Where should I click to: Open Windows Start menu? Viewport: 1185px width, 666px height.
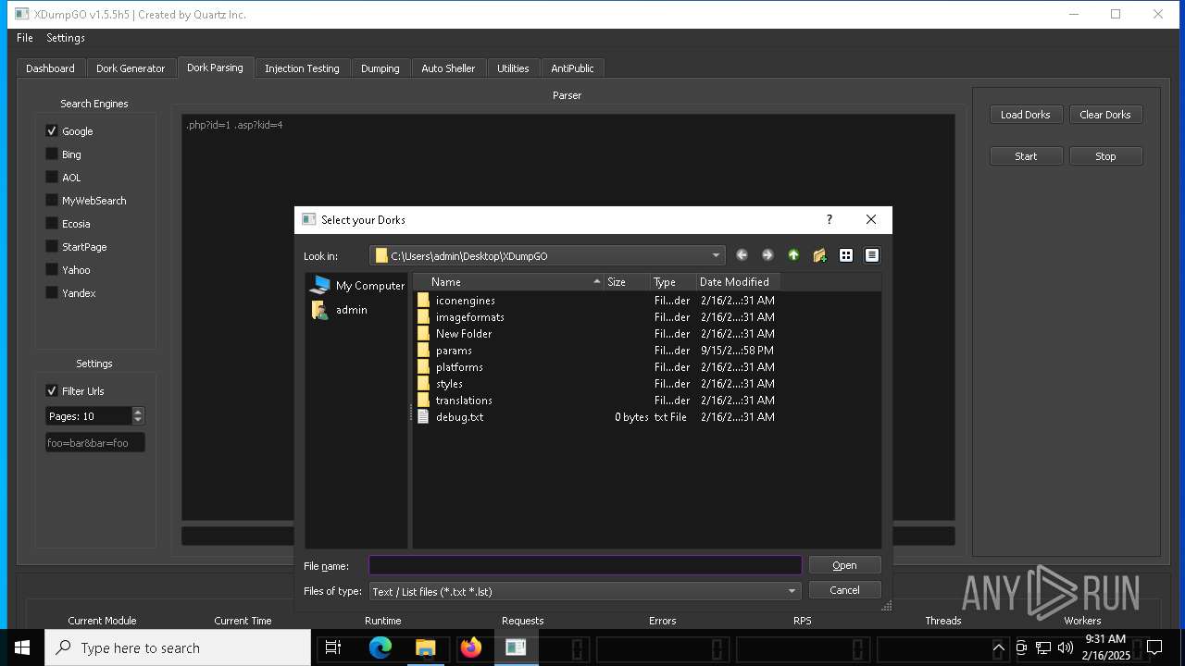22,647
